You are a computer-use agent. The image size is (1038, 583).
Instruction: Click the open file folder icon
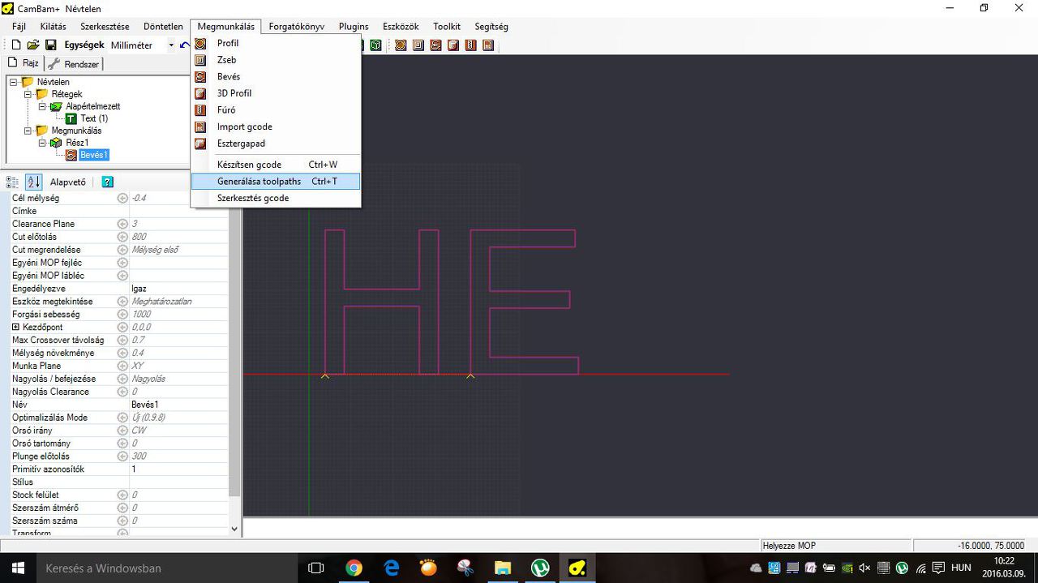(x=33, y=45)
